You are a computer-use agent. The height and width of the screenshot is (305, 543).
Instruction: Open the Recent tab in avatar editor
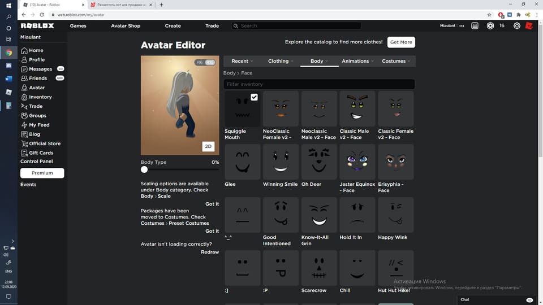click(x=242, y=61)
